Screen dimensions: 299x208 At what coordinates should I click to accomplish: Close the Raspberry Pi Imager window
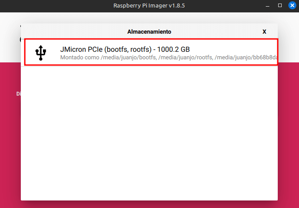point(292,5)
